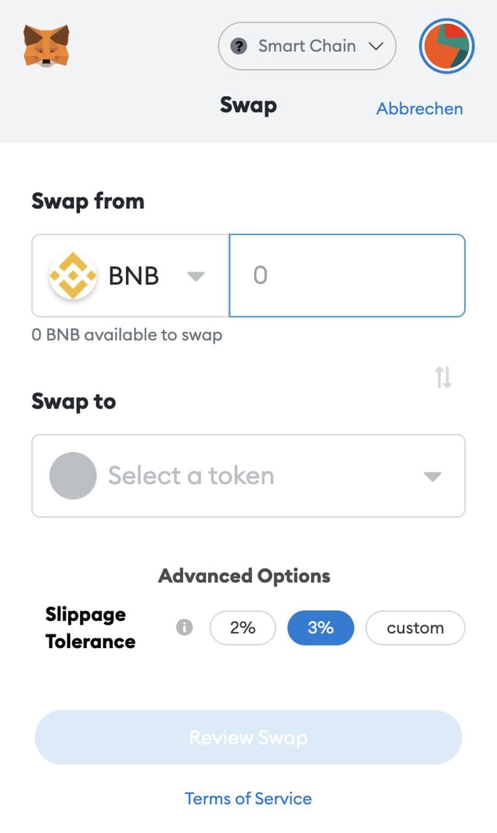Flip swap direction with the arrows icon
The image size is (497, 833).
(443, 377)
